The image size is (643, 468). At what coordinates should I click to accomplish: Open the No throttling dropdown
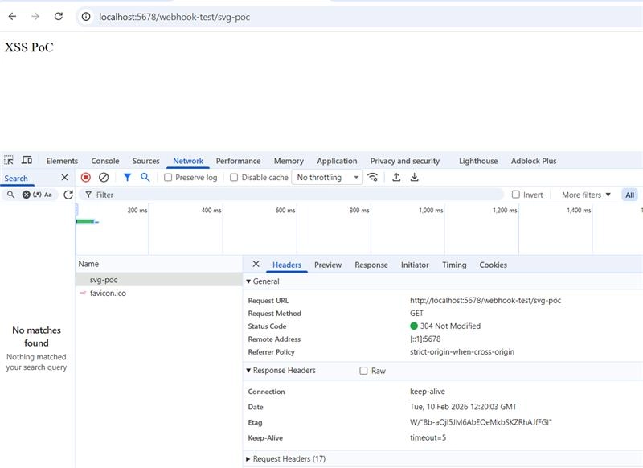327,177
